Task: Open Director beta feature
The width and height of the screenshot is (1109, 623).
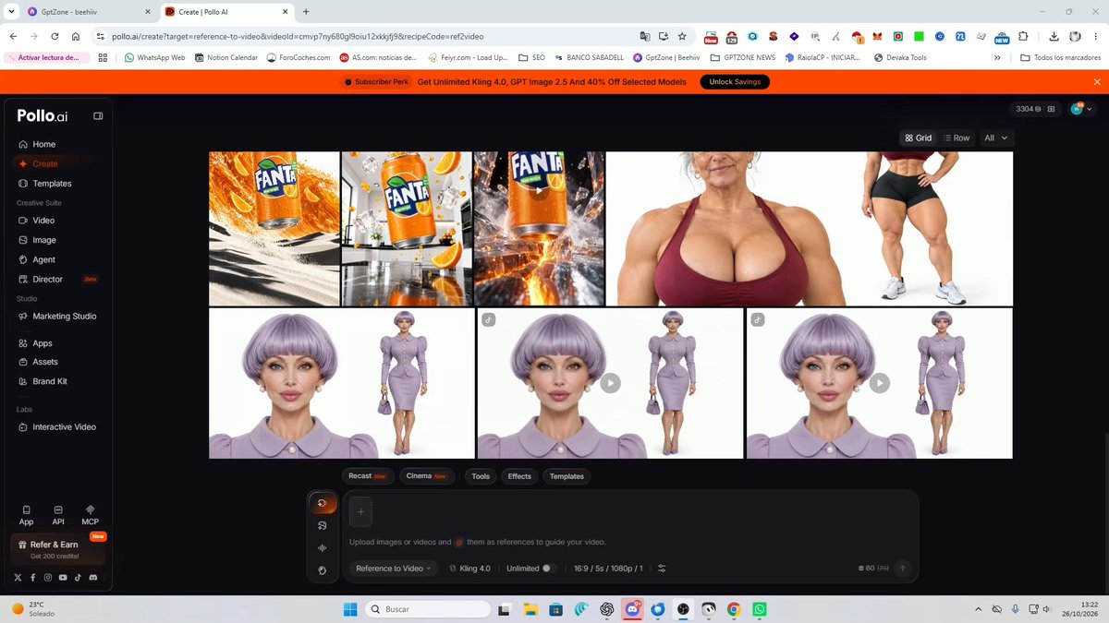Action: coord(56,280)
